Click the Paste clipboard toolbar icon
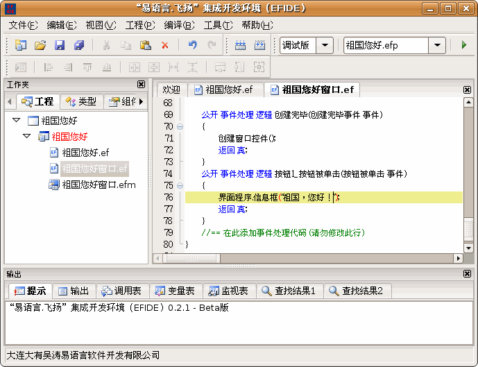This screenshot has height=367, width=478. tap(146, 45)
